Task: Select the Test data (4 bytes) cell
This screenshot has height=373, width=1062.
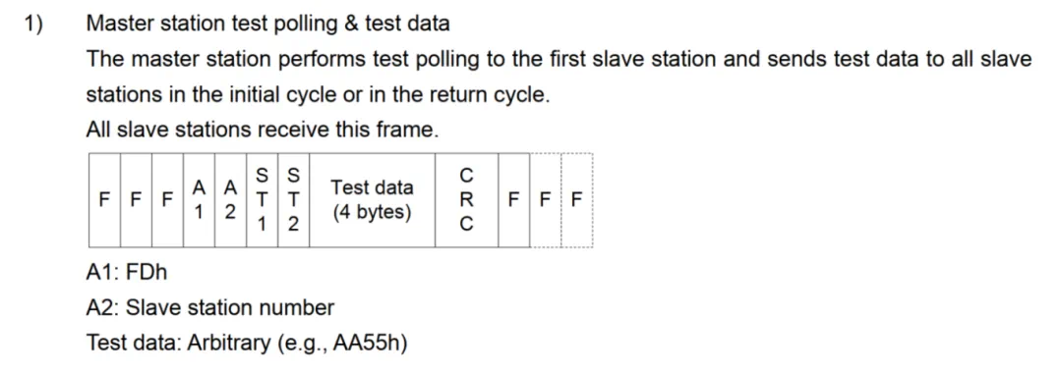Action: (372, 200)
